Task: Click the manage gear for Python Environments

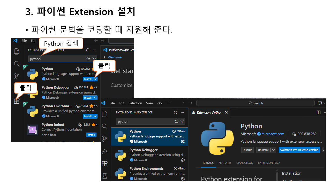Action: click(x=183, y=179)
